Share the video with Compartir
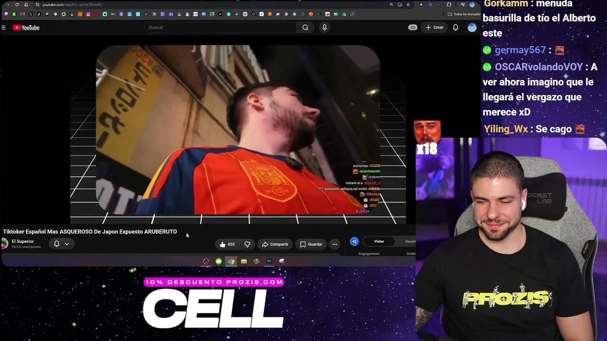The width and height of the screenshot is (607, 341). 275,244
